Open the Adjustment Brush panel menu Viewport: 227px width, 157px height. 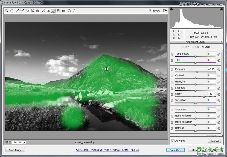[x=222, y=42]
